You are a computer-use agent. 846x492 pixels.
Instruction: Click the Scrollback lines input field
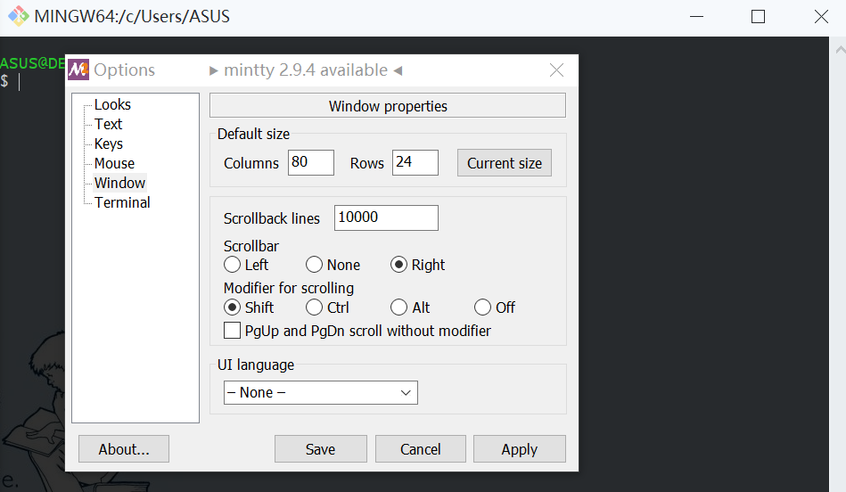pos(386,217)
